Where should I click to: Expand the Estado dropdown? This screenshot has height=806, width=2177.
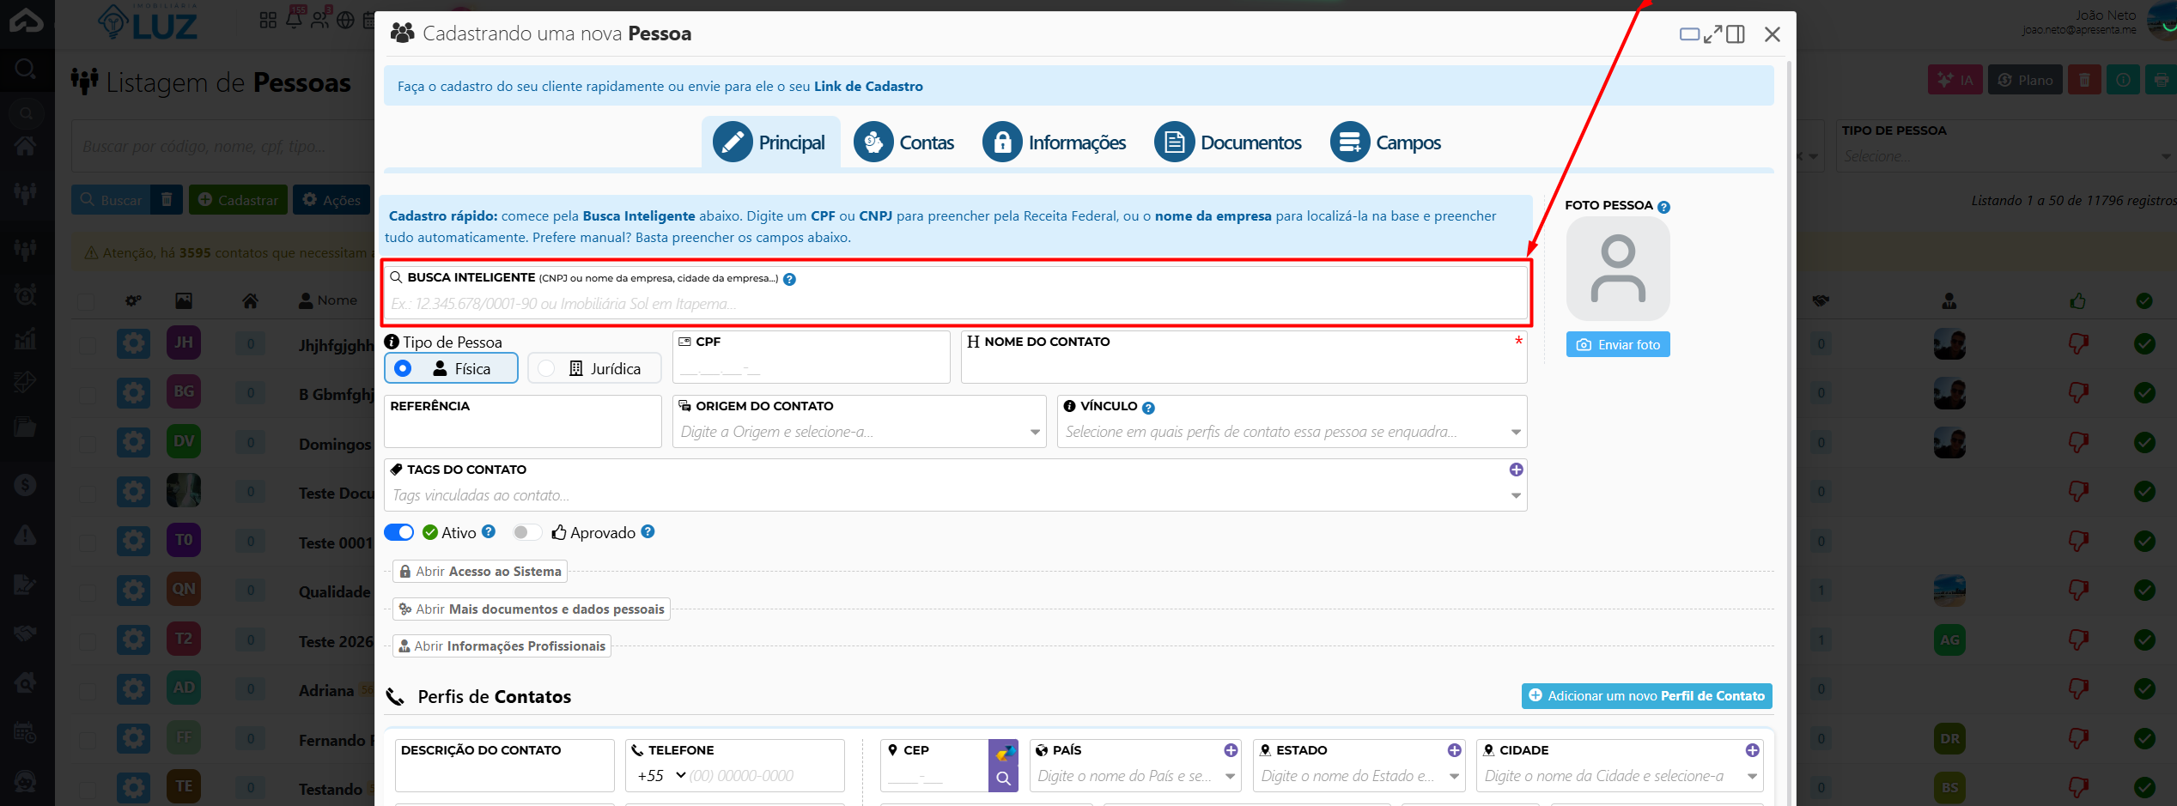pos(1454,776)
